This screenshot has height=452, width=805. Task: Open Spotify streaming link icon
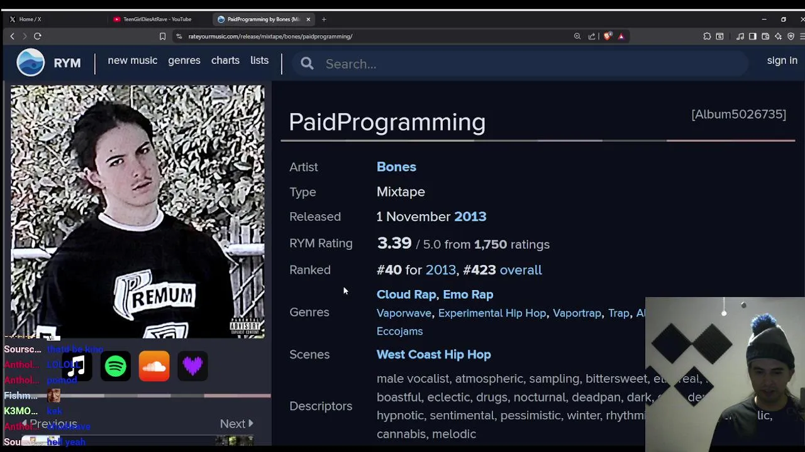click(116, 366)
